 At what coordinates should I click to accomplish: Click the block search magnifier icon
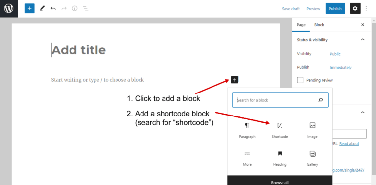coord(321,100)
